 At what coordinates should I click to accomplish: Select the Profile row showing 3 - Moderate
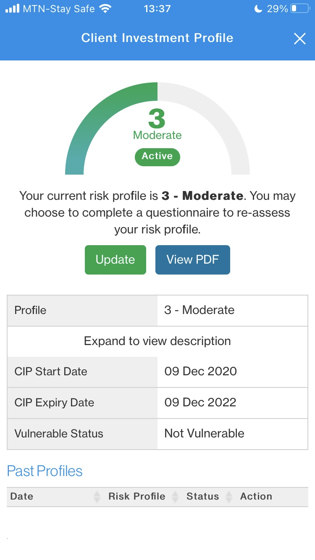click(x=157, y=310)
